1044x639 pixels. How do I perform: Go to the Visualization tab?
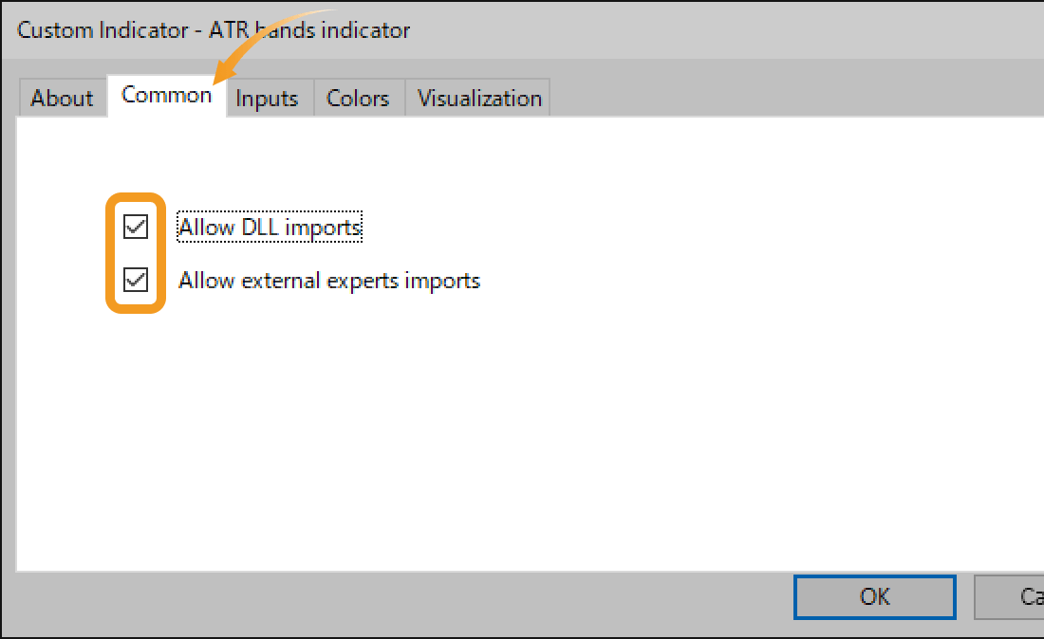479,99
